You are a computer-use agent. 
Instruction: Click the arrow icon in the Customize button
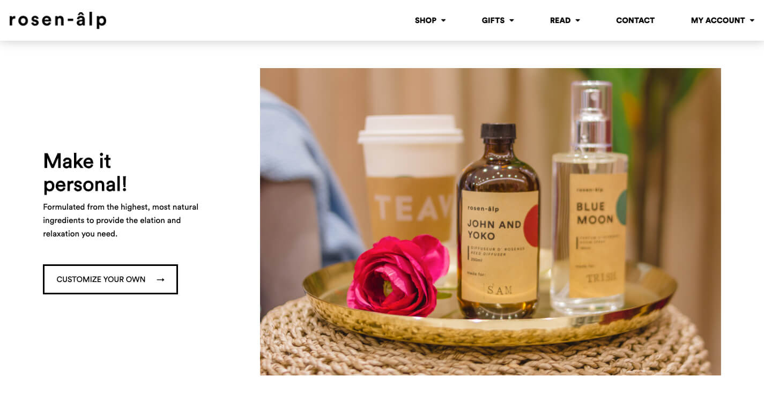click(x=160, y=279)
